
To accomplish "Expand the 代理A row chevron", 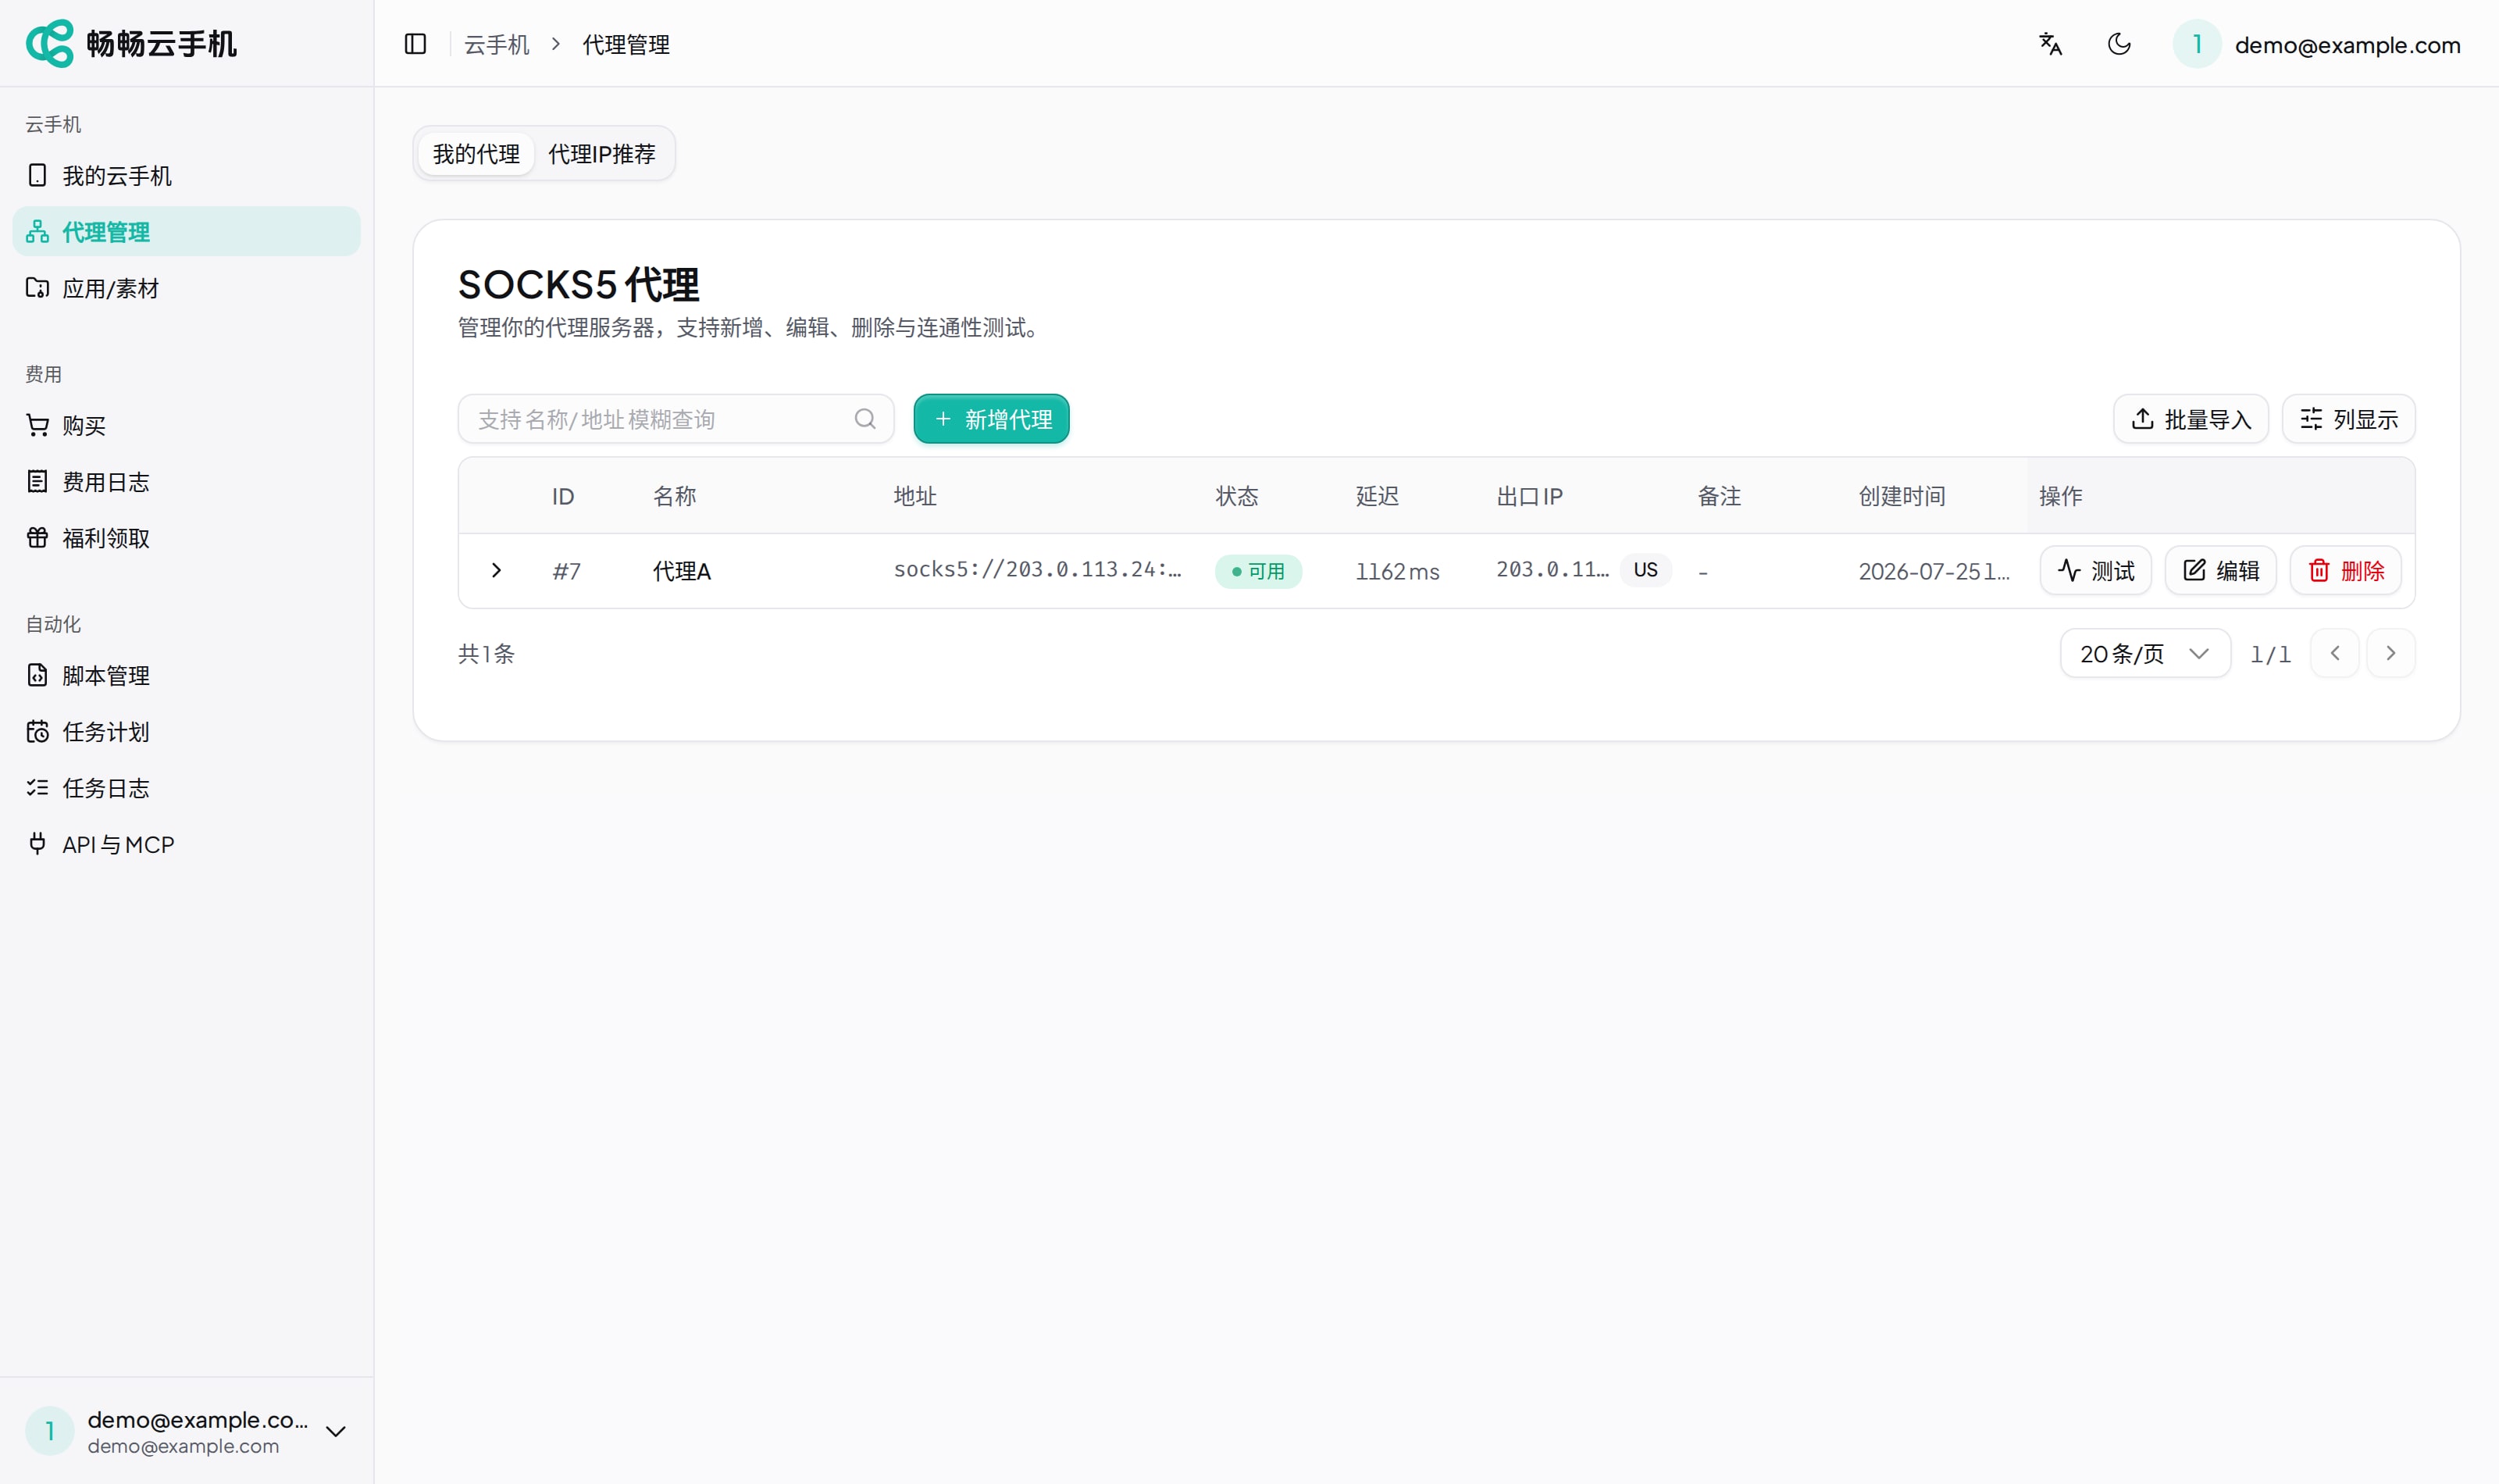I will point(496,570).
